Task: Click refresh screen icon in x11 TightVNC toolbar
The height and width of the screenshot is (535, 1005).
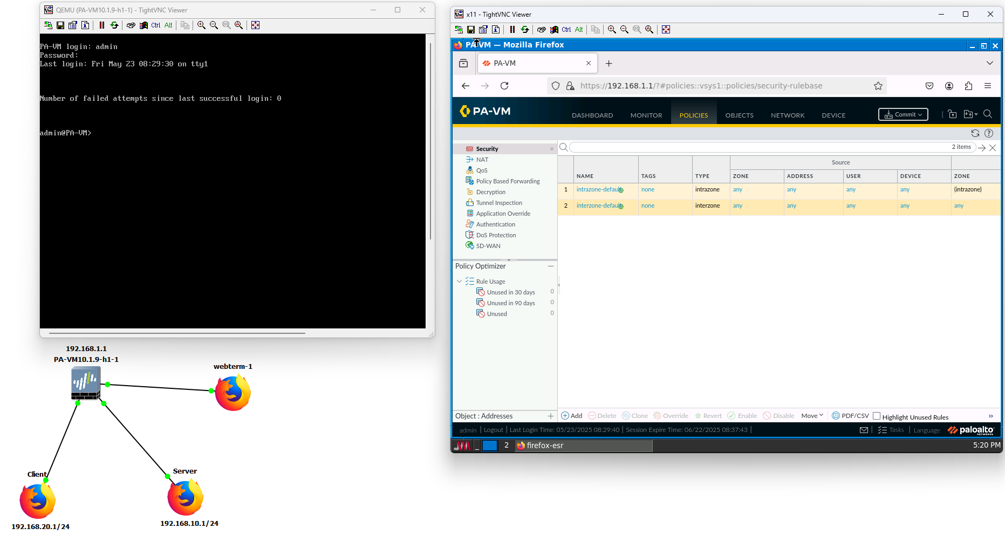Action: [x=525, y=30]
